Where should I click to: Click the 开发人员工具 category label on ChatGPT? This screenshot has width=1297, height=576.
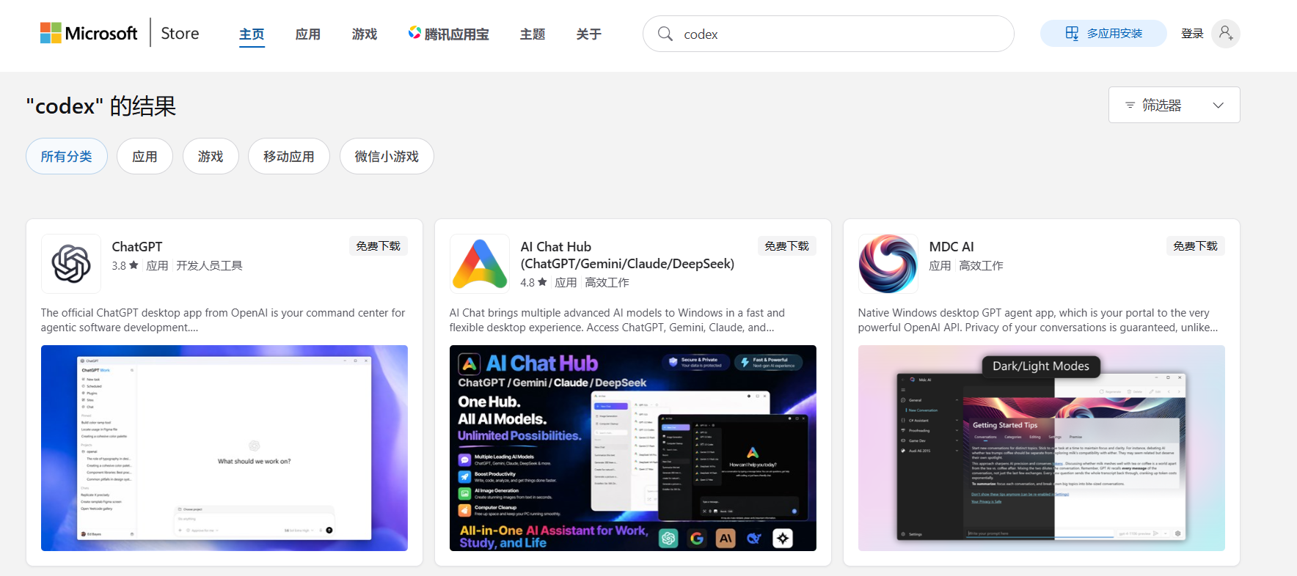209,265
